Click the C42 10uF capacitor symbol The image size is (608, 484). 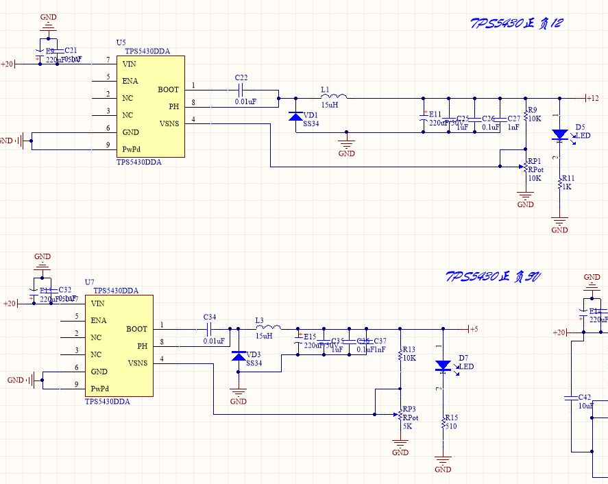pos(572,398)
